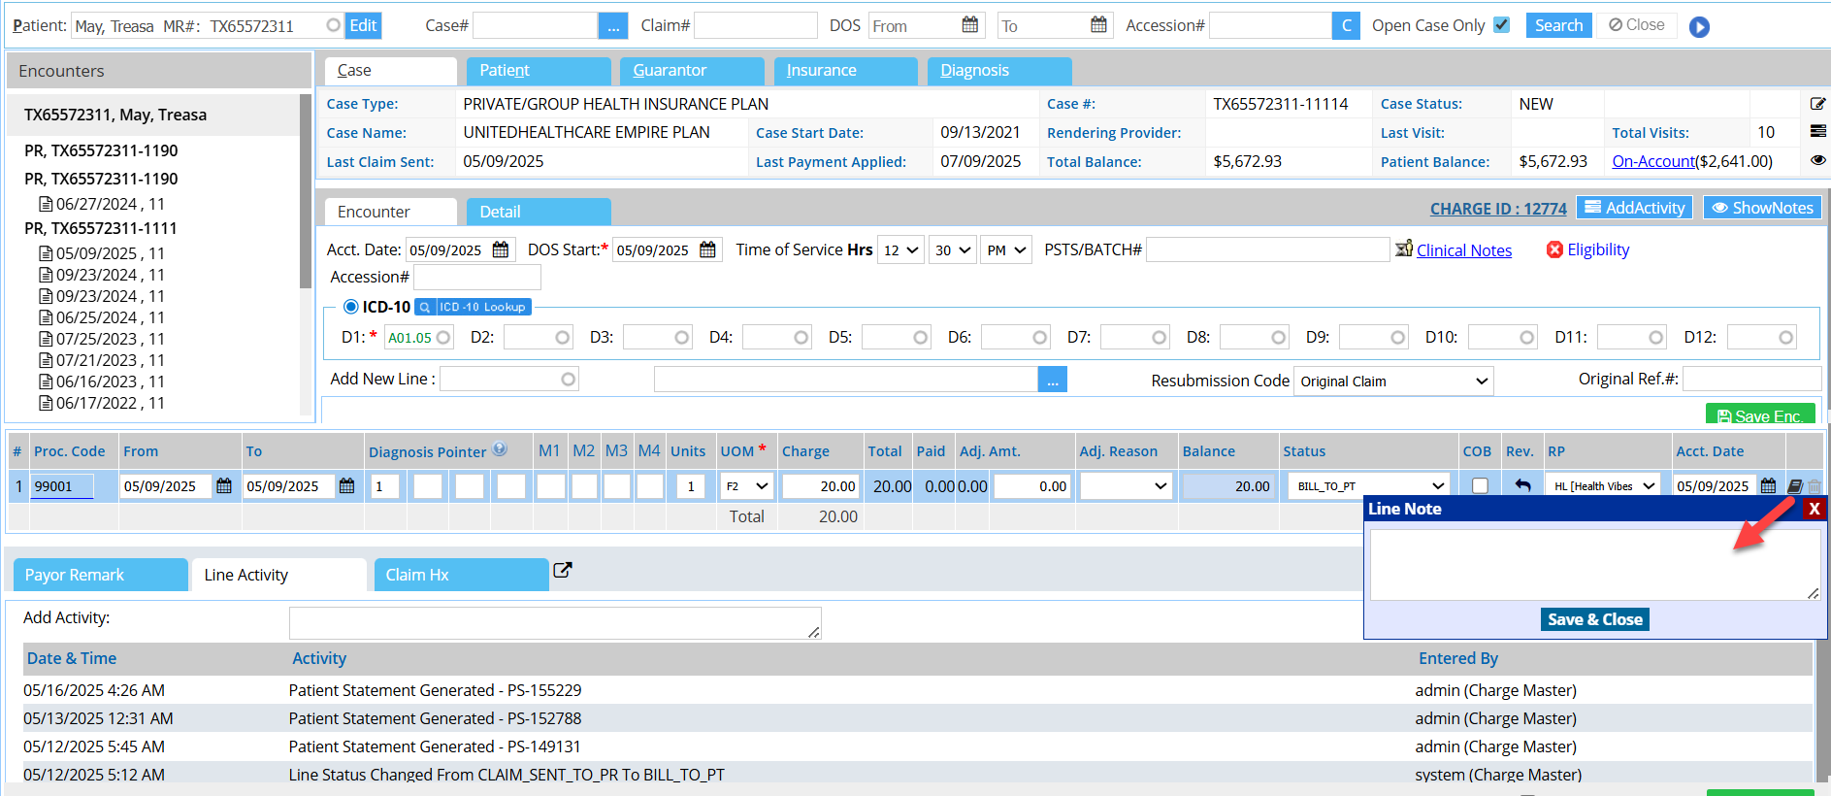The height and width of the screenshot is (796, 1831).
Task: Select the ICD-10 radio button
Action: [351, 307]
